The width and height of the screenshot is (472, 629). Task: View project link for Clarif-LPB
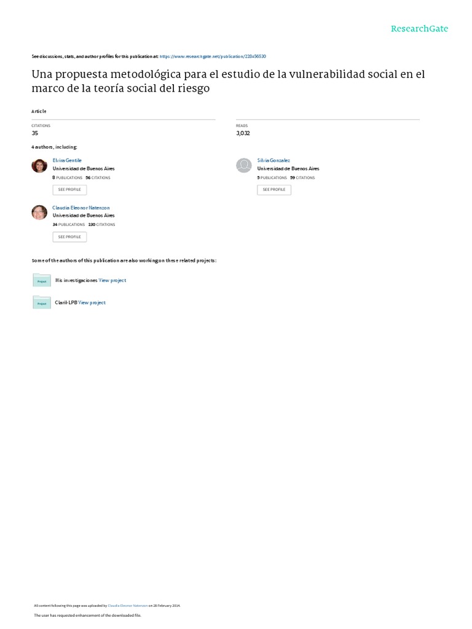(92, 303)
